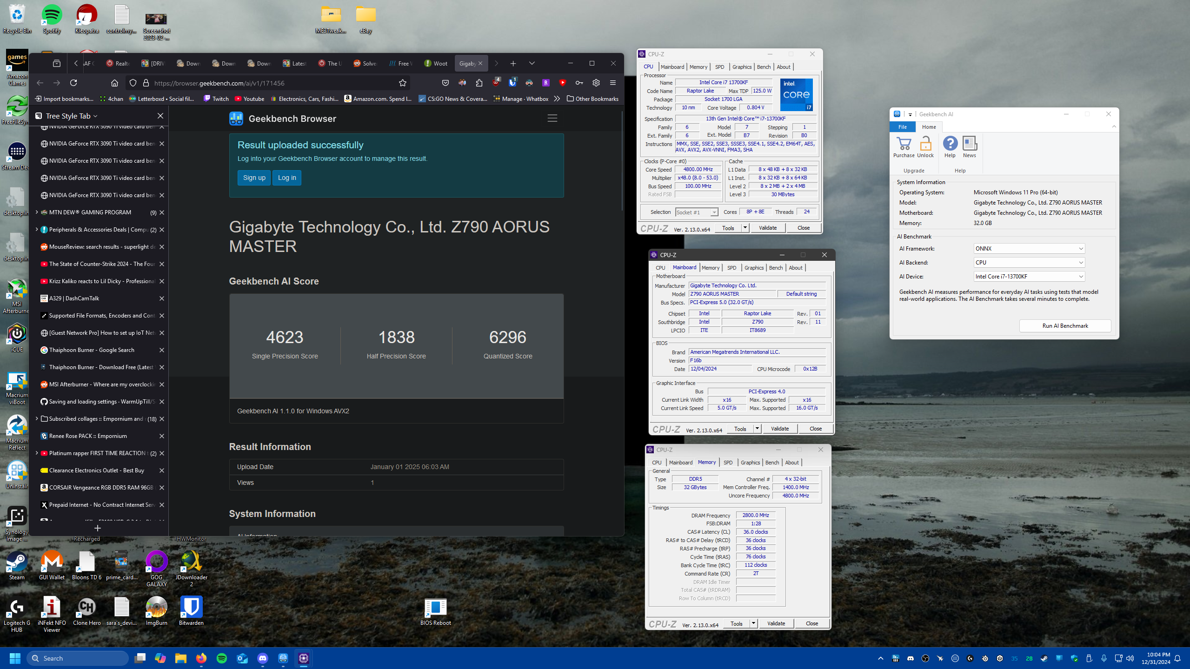Add new tab in Tree Style Tab sidebar
This screenshot has width=1190, height=669.
point(98,528)
